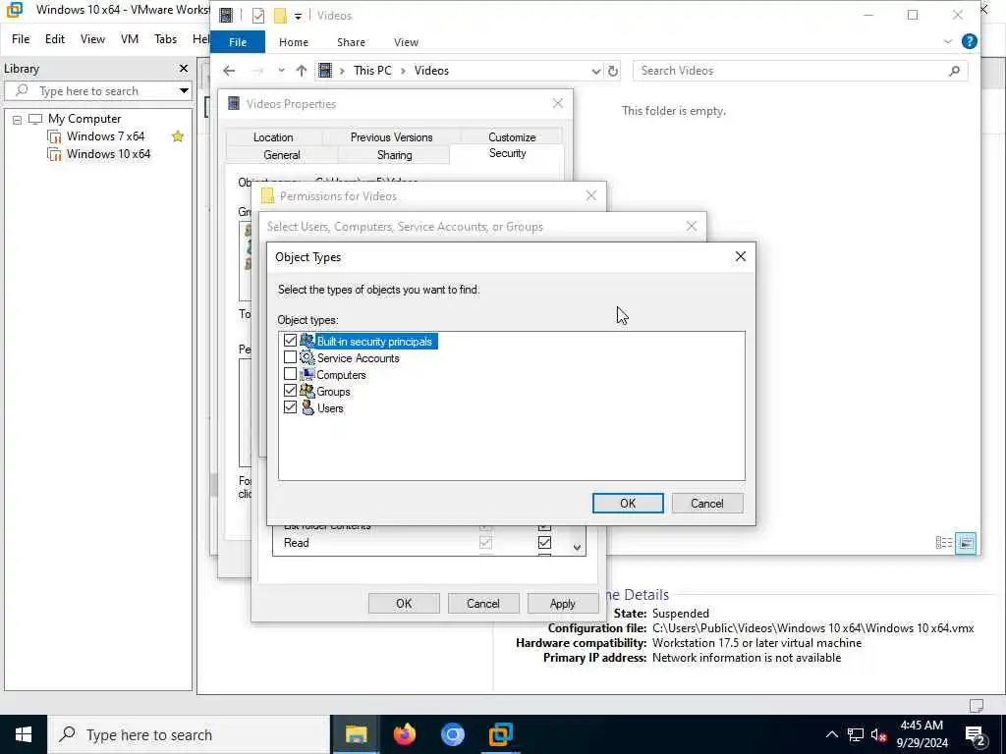Viewport: 1006px width, 754px height.
Task: Open Explorer help question mark icon
Action: tap(970, 41)
